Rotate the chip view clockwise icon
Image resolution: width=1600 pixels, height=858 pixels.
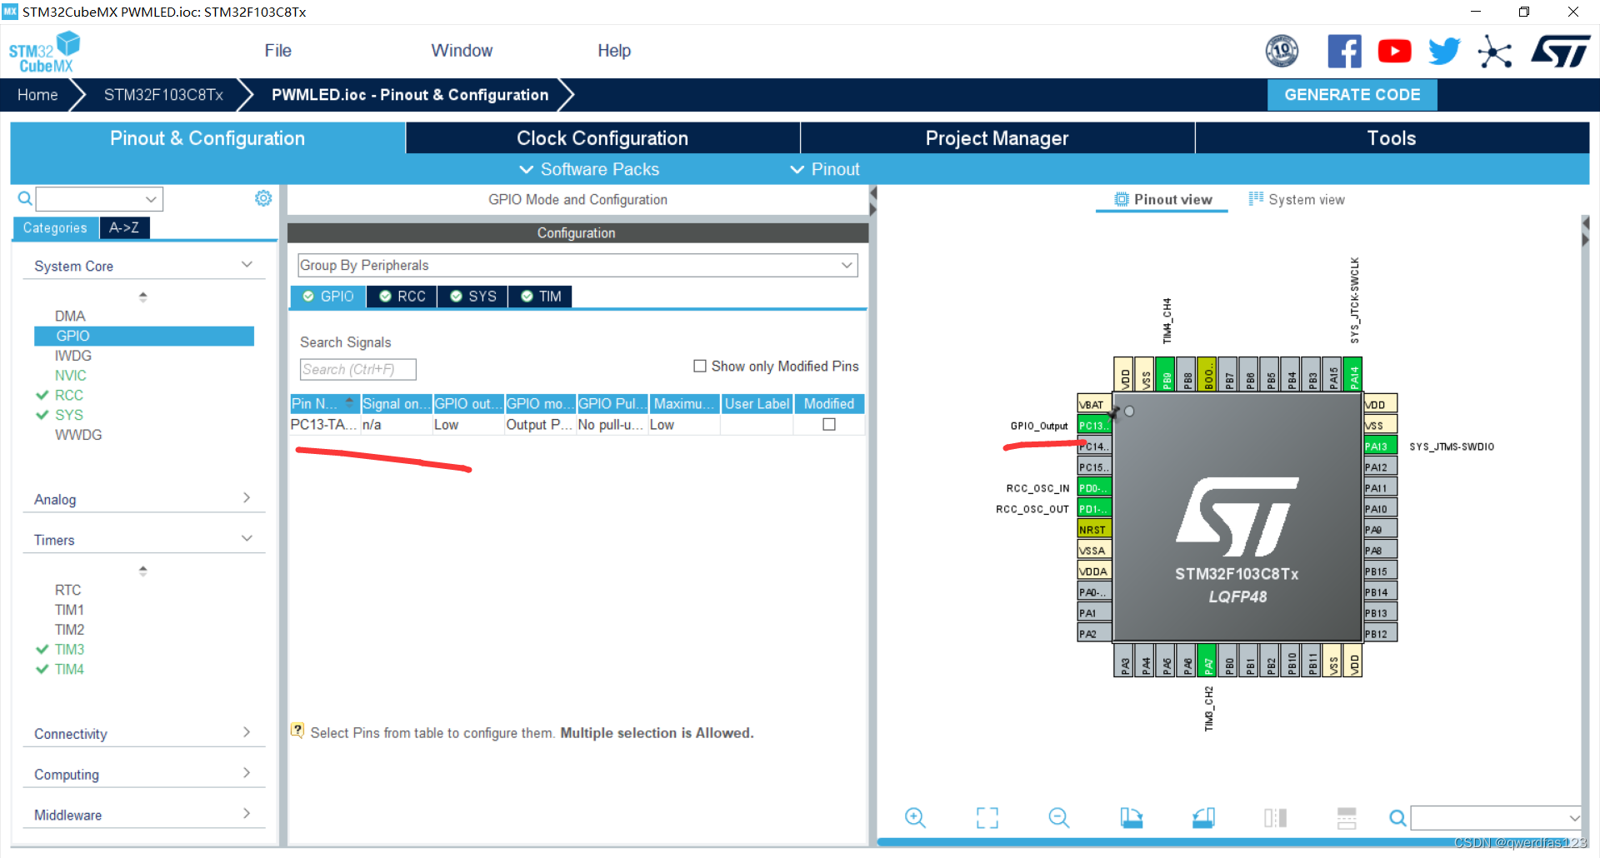pos(1131,818)
